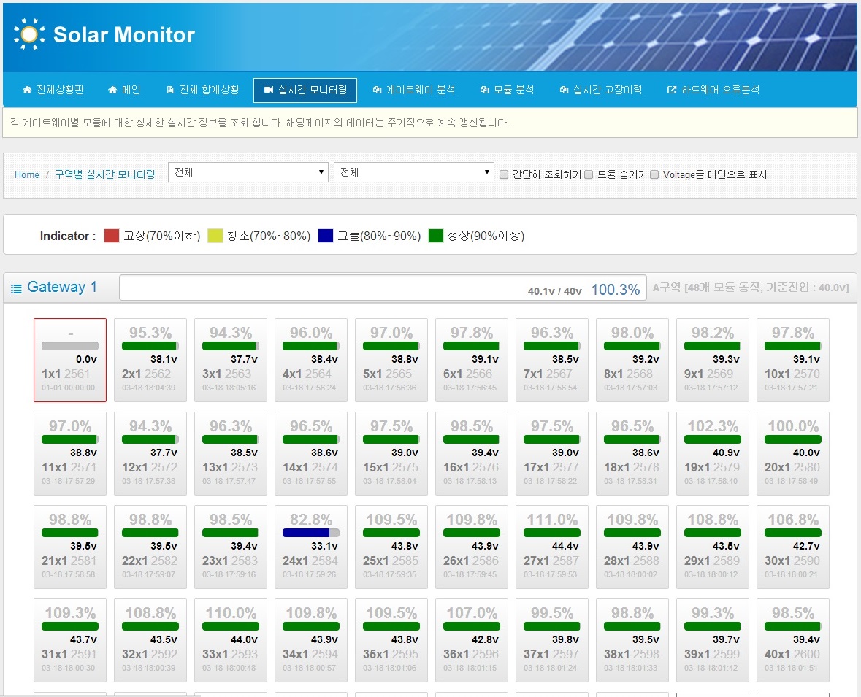Screen dimensions: 861x697
Task: Enable the 모듈 숨기기 checkbox
Action: coord(589,174)
